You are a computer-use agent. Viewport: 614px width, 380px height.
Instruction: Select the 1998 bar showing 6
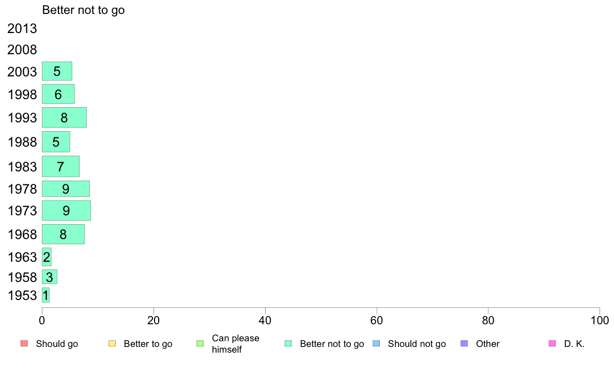(x=58, y=94)
